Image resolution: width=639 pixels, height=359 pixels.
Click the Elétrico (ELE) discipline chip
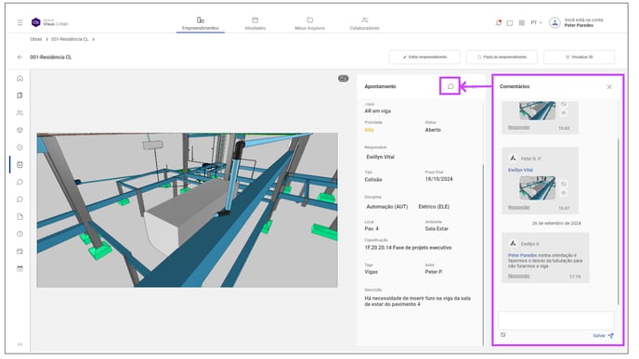[434, 207]
